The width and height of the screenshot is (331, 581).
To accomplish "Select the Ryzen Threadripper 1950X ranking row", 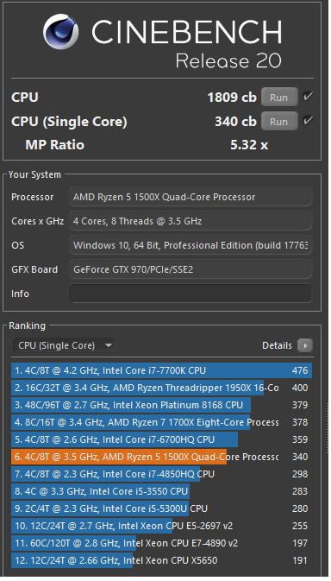I will click(x=161, y=388).
